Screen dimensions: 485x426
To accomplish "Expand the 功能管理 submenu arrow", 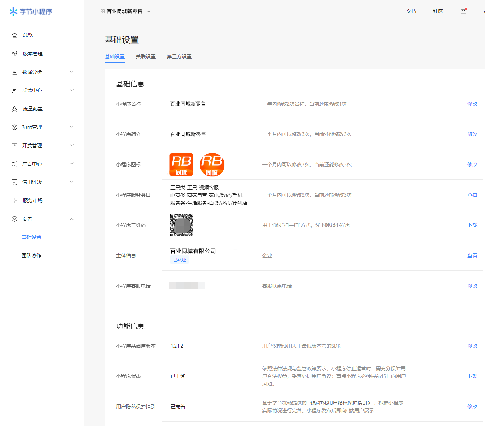I will 72,127.
